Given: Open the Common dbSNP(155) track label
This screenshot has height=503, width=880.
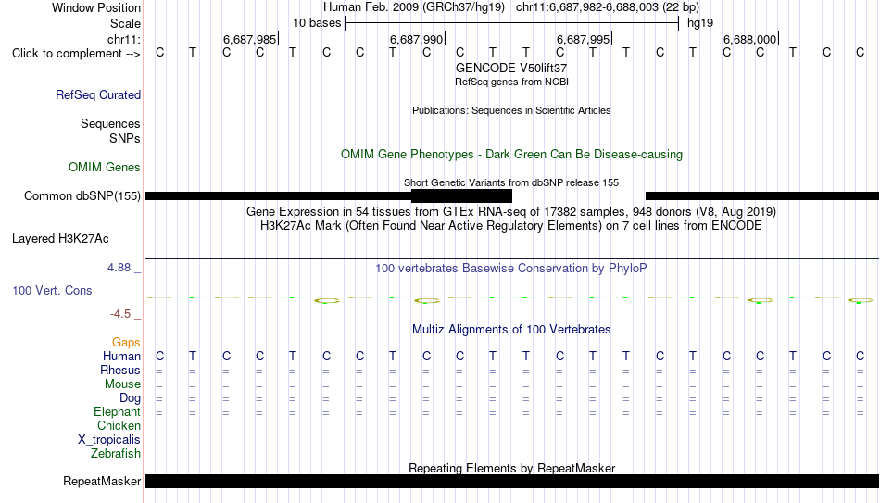Looking at the screenshot, I should pyautogui.click(x=82, y=196).
